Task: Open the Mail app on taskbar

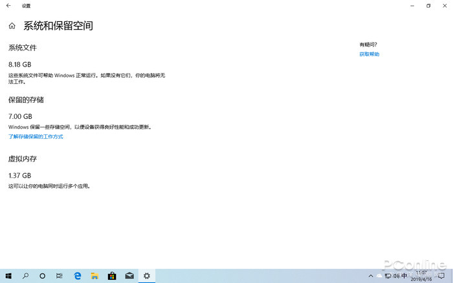Action: [x=129, y=276]
